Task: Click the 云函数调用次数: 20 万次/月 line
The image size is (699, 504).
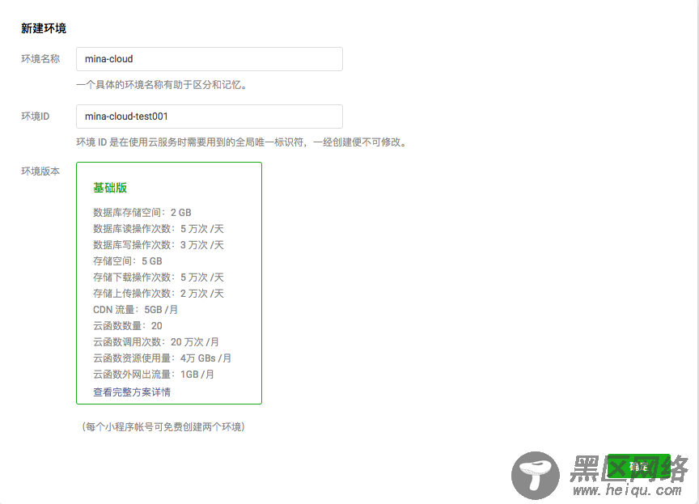Action: click(156, 341)
